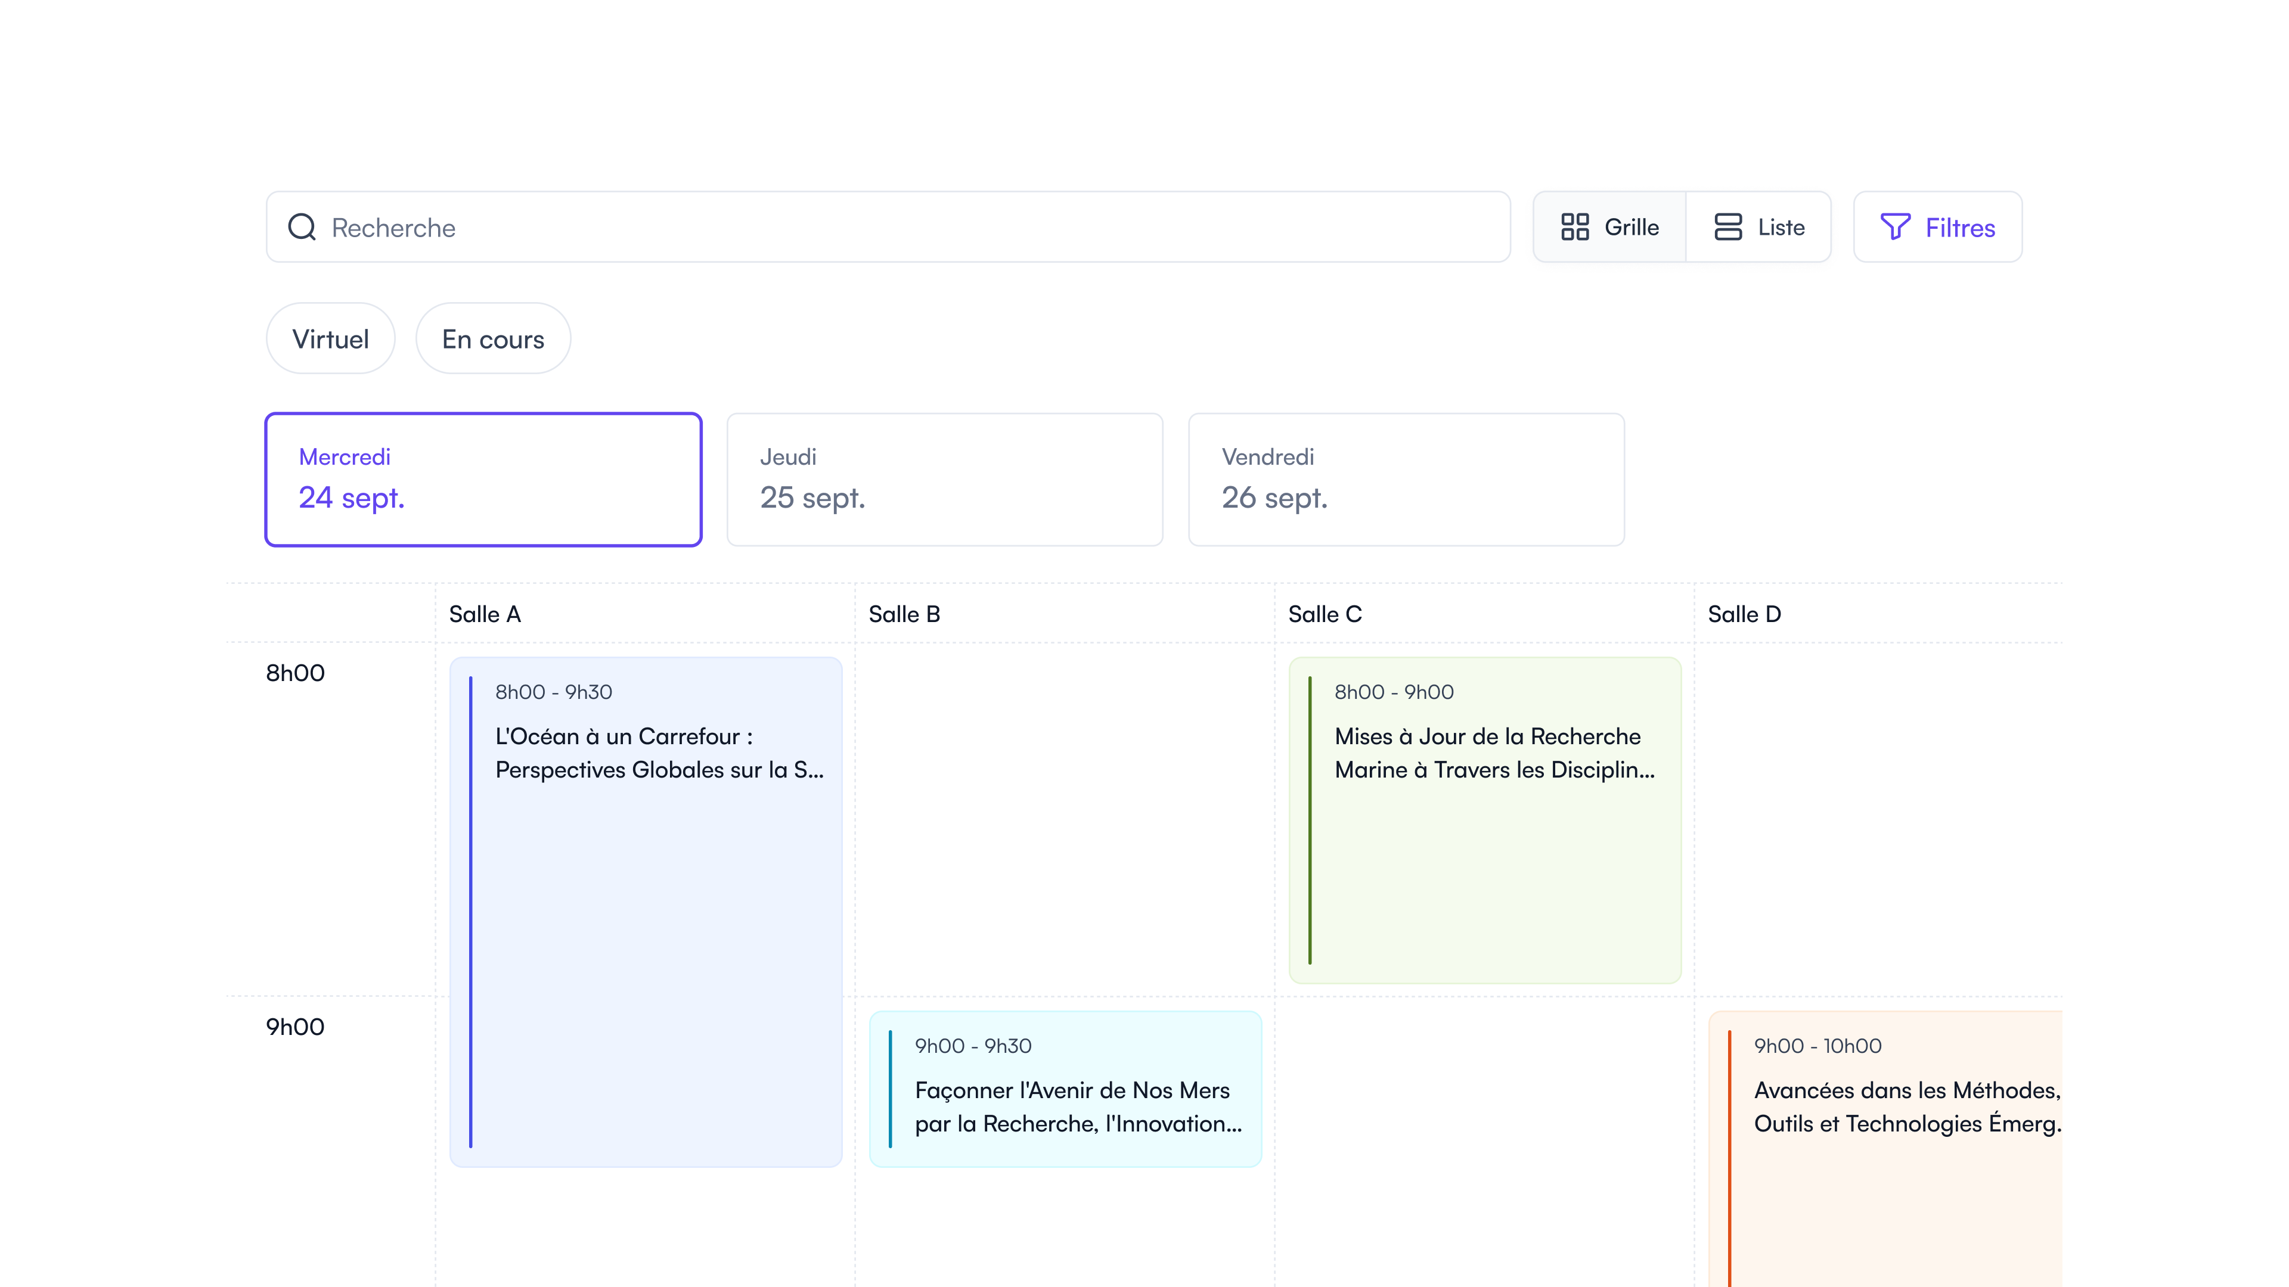Click the list view icon
The image size is (2289, 1287).
point(1727,228)
